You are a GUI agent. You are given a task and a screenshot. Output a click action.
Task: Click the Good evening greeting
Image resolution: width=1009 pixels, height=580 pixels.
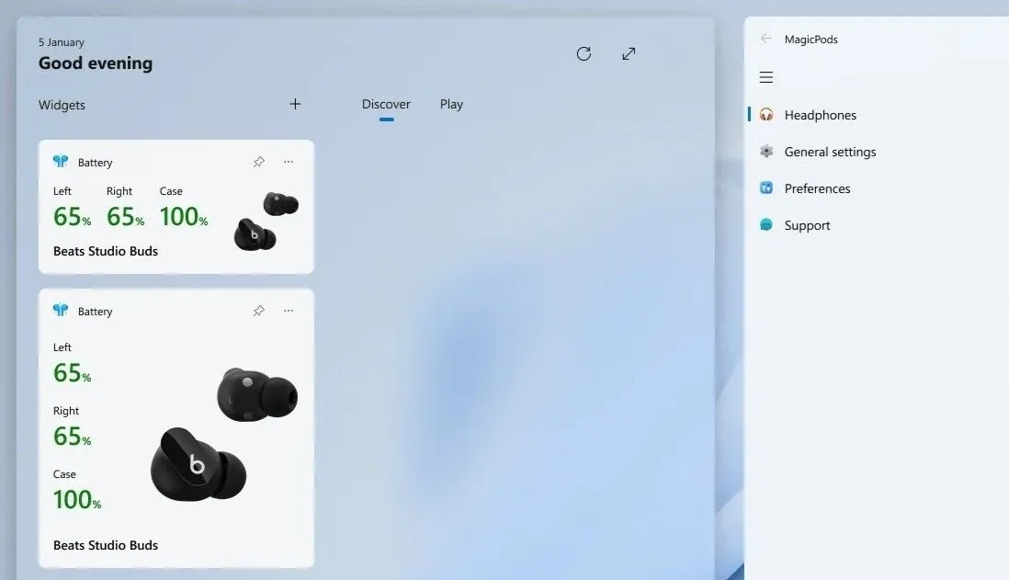[x=96, y=63]
